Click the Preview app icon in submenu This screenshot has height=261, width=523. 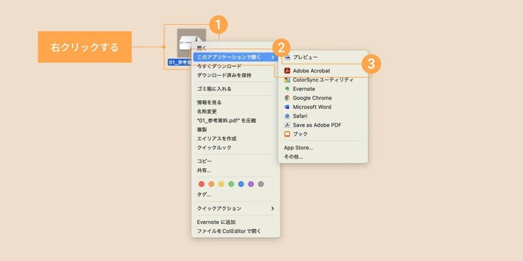pyautogui.click(x=287, y=57)
